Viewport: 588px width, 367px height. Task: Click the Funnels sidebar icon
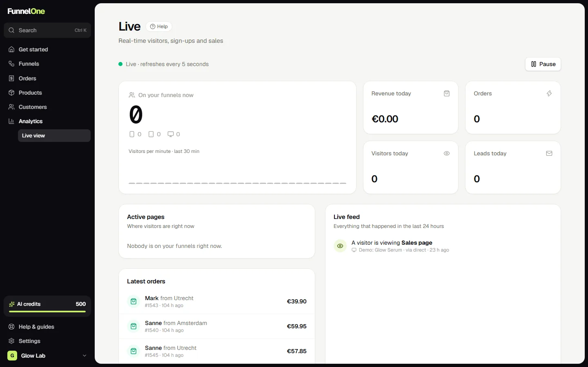(x=11, y=64)
